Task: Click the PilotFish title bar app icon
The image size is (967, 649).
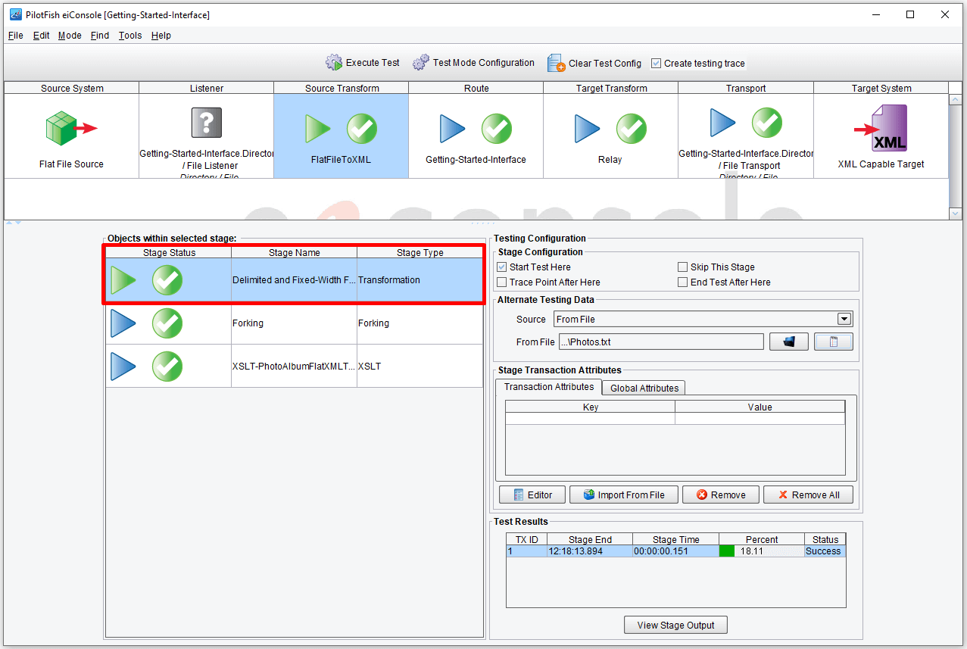Action: pyautogui.click(x=15, y=14)
